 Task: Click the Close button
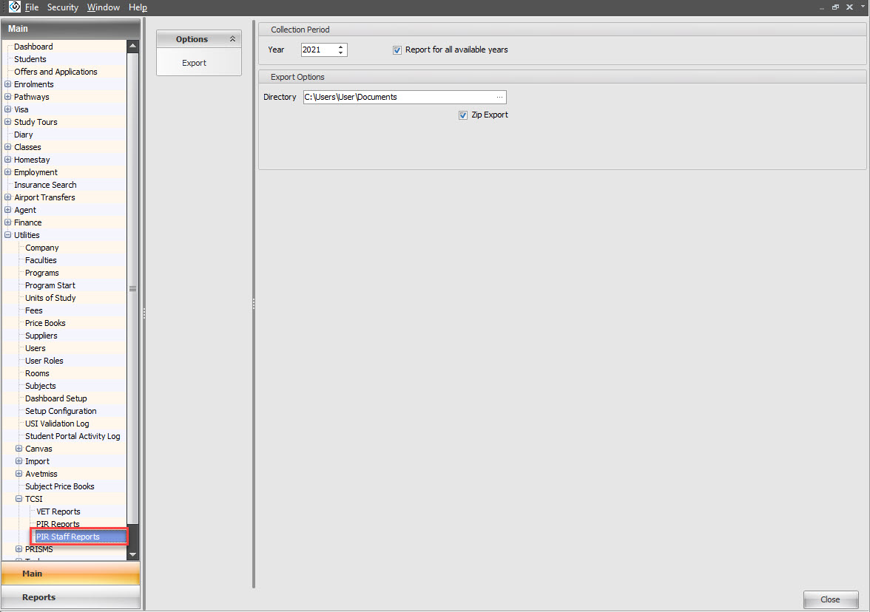pos(830,599)
